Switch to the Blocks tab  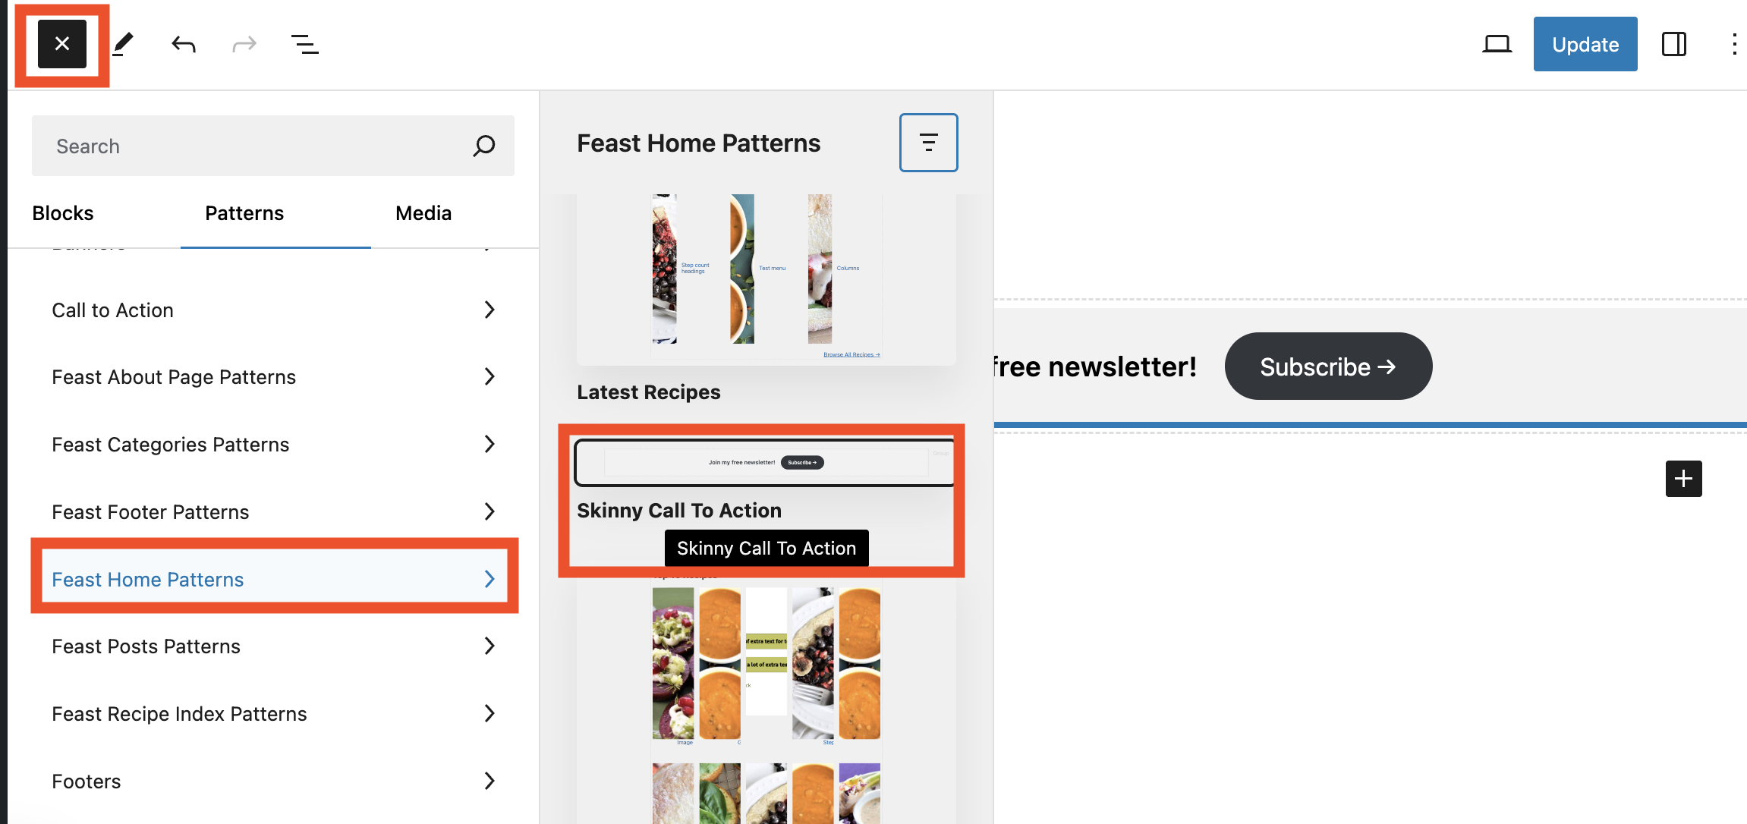(x=63, y=213)
